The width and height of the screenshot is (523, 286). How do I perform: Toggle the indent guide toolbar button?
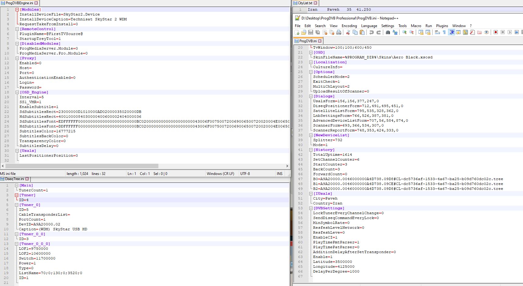(x=452, y=32)
